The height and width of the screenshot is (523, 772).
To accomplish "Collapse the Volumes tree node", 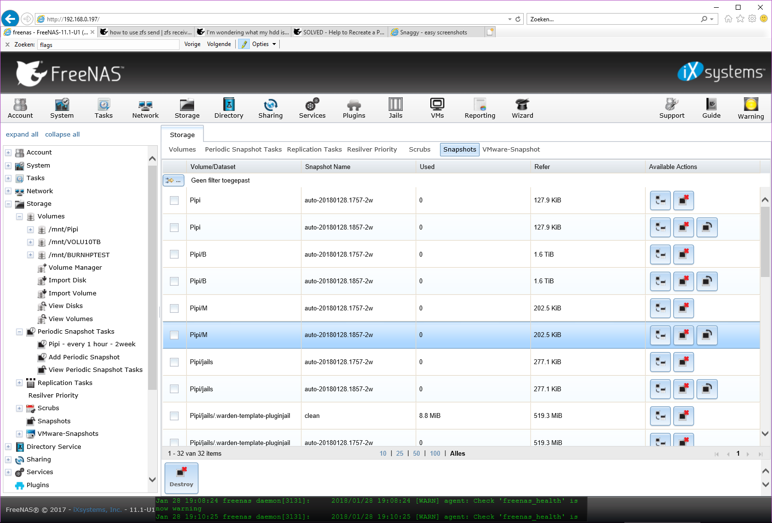I will tap(19, 216).
